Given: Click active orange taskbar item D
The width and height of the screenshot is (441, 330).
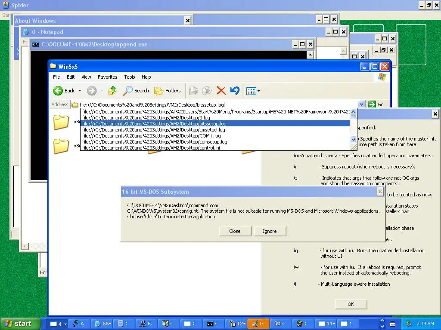Looking at the screenshot, I should pos(258,324).
